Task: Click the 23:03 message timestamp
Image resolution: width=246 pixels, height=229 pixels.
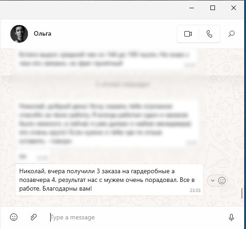Action: coord(195,191)
